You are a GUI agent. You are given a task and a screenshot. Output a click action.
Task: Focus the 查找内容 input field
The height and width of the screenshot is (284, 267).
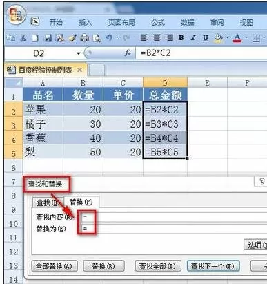coord(175,217)
